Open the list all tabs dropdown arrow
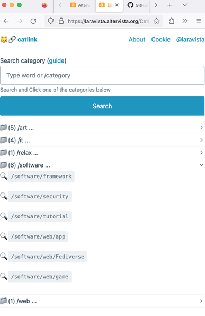205x316 pixels. coord(185,5)
